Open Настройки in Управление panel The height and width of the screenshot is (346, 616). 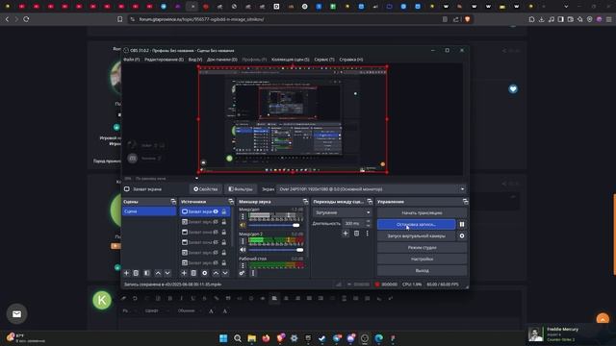pyautogui.click(x=422, y=259)
